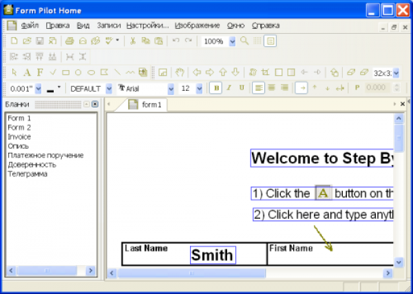Toggle underline text formatting

[x=241, y=88]
